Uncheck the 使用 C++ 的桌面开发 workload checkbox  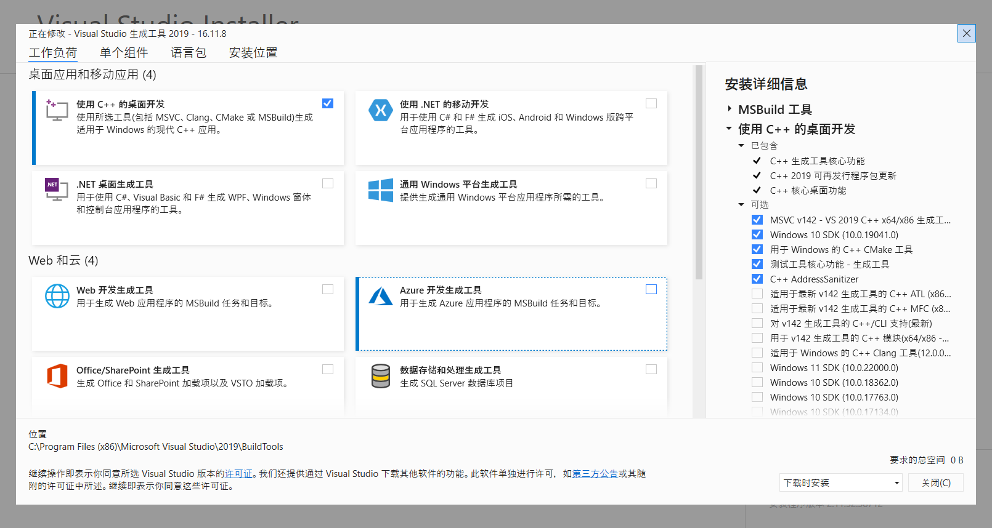pos(328,103)
